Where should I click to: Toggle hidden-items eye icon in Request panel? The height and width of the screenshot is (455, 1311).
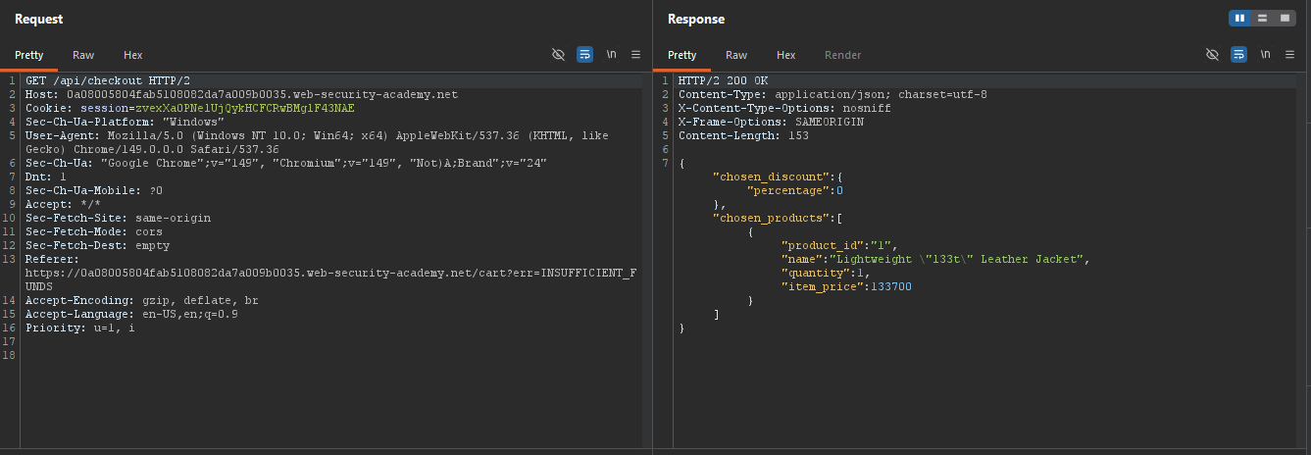pos(559,55)
